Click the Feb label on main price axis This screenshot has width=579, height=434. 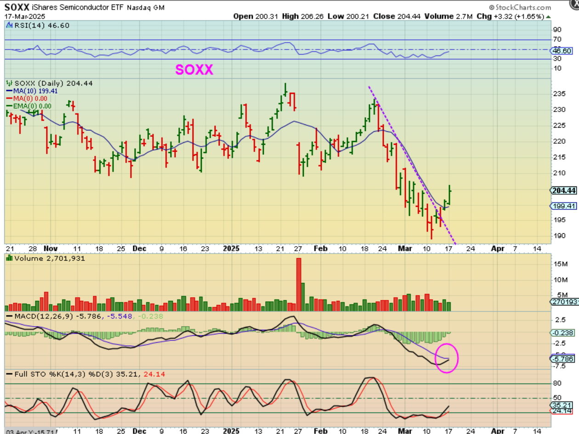tap(320, 248)
